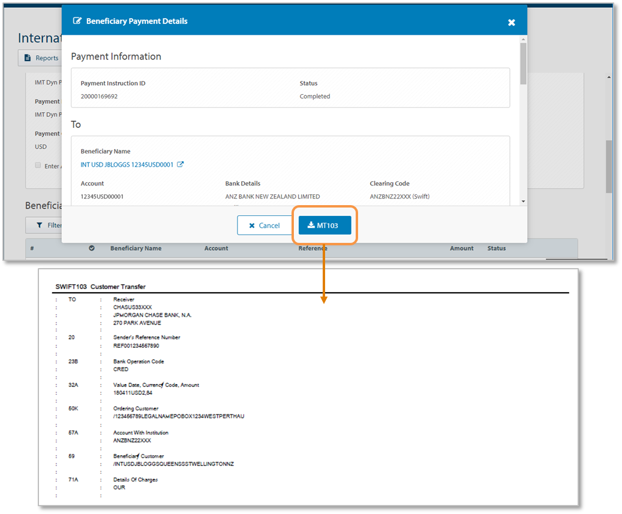This screenshot has height=514, width=622.
Task: Close the dialog with the X icon
Action: [x=511, y=22]
